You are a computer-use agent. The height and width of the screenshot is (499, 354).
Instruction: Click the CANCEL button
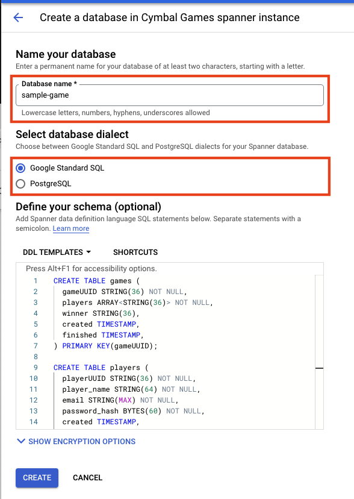pos(88,478)
